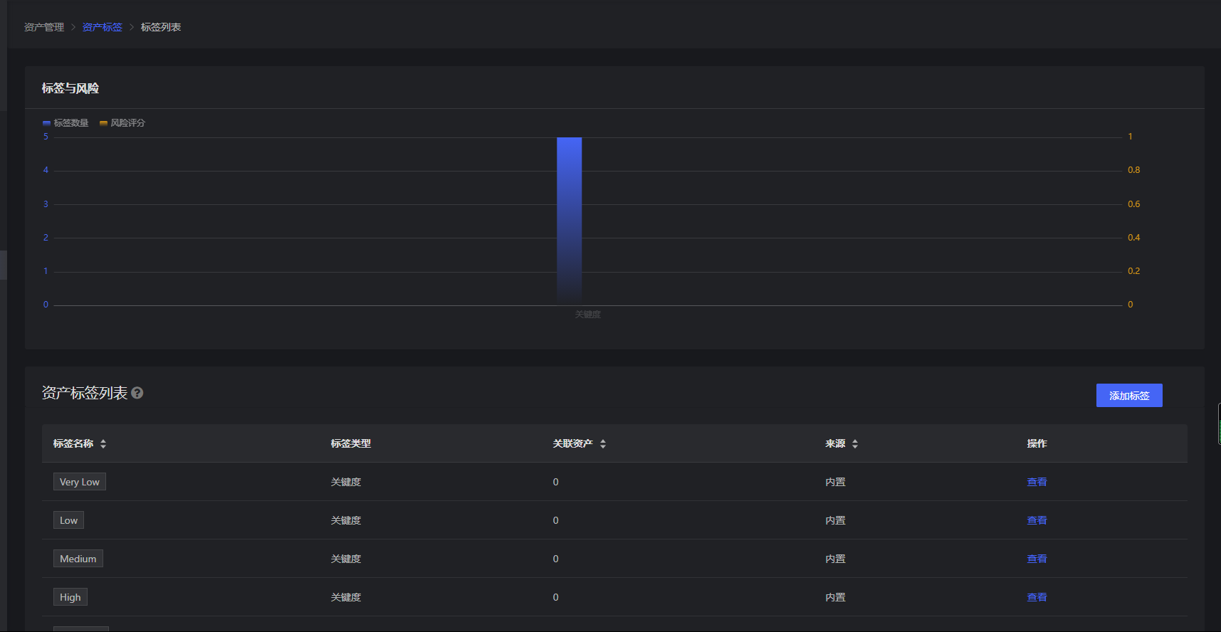The height and width of the screenshot is (632, 1221).
Task: Sort by 来源 column arrows
Action: [855, 443]
